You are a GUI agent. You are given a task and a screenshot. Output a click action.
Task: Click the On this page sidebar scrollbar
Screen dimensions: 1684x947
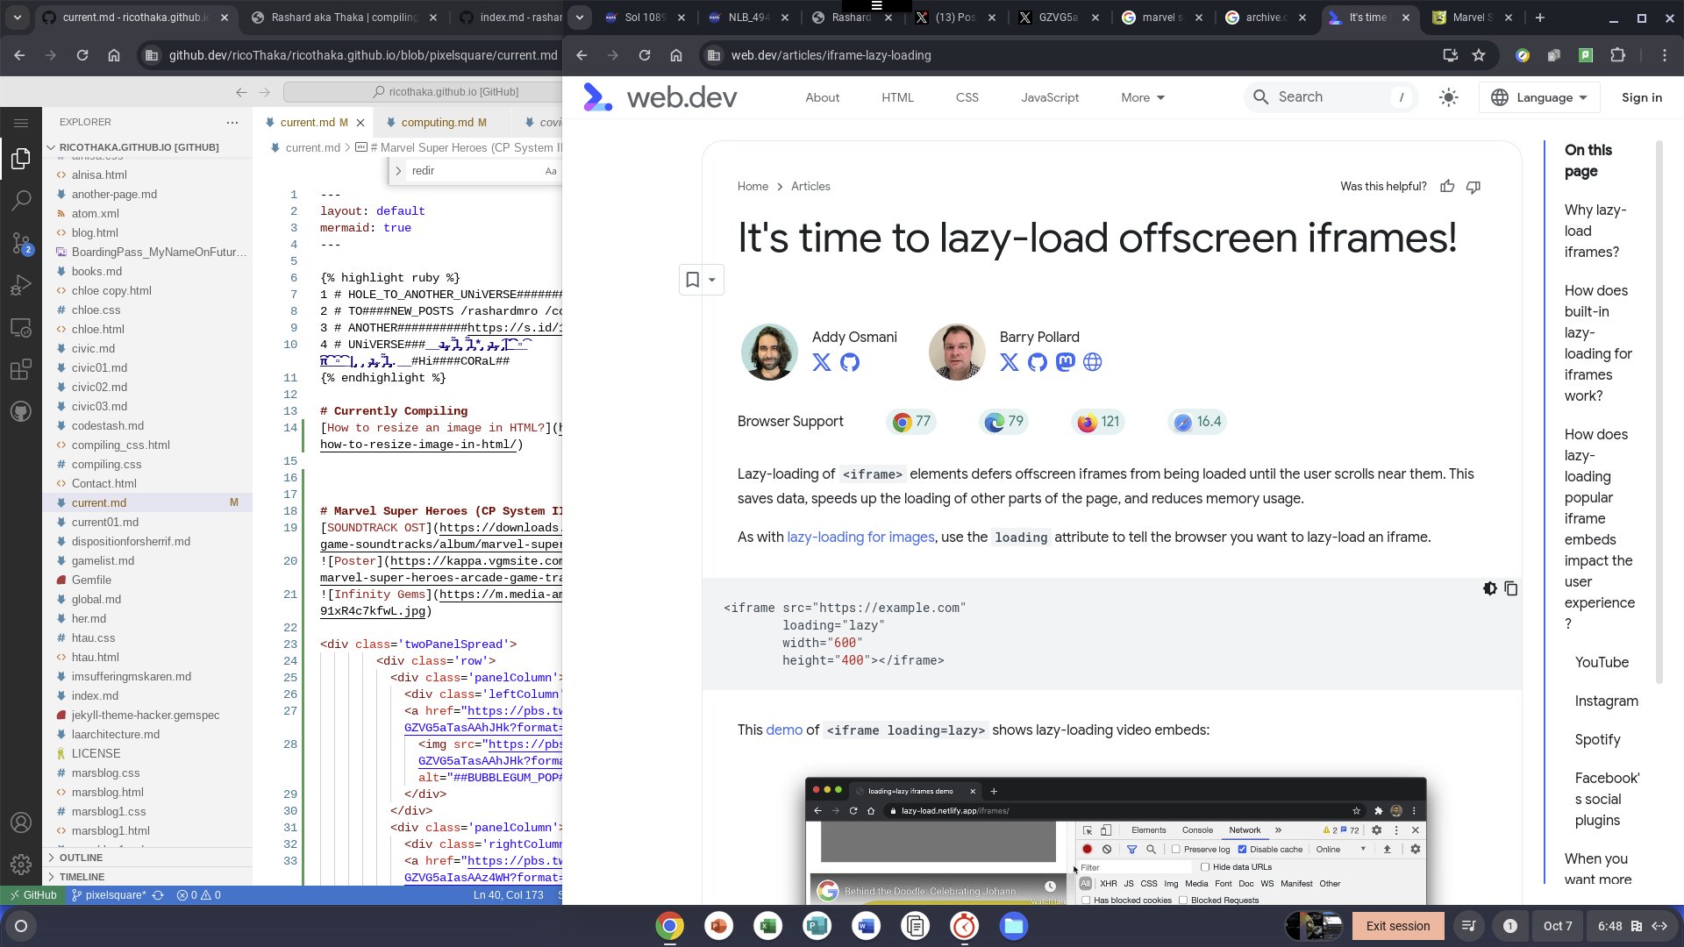click(x=1659, y=412)
